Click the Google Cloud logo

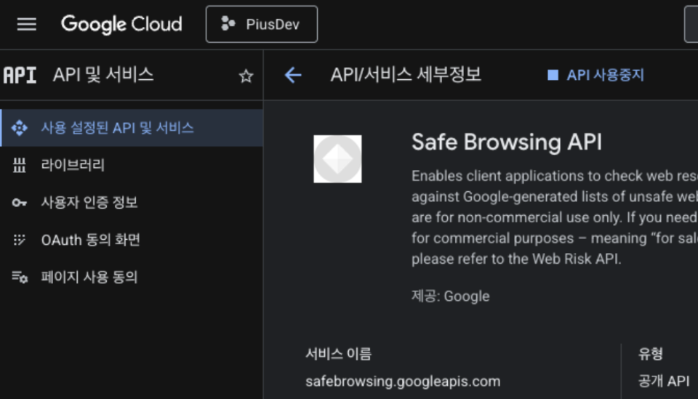pos(121,24)
